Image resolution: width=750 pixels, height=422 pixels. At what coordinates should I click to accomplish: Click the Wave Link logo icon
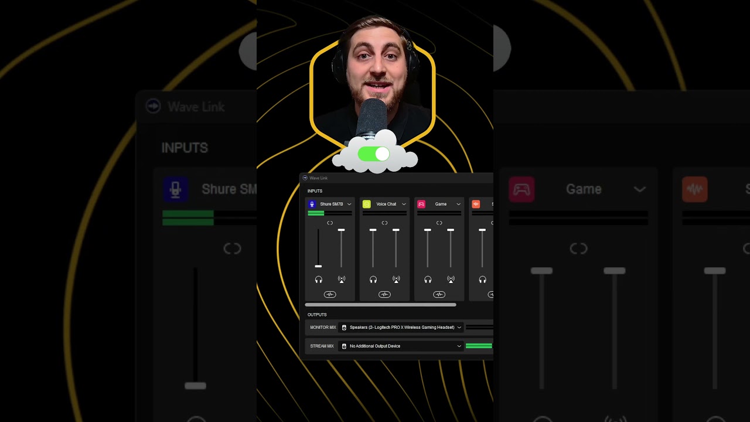(x=305, y=178)
